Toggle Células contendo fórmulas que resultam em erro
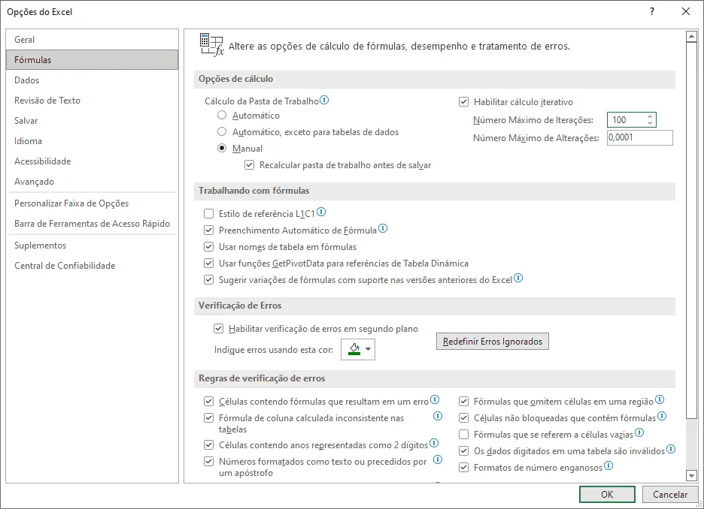The width and height of the screenshot is (704, 509). (209, 402)
